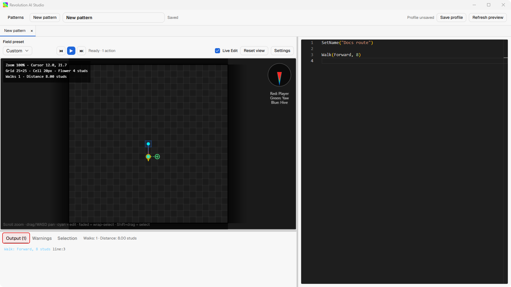Click the 'Profile unsaved' status label

pyautogui.click(x=421, y=18)
